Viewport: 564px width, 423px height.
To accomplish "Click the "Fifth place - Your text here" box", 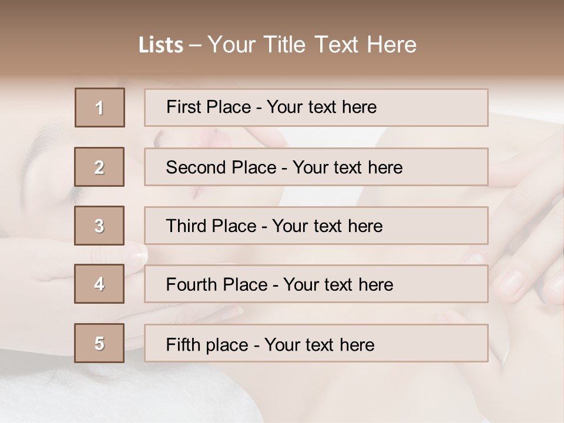I will click(x=316, y=343).
